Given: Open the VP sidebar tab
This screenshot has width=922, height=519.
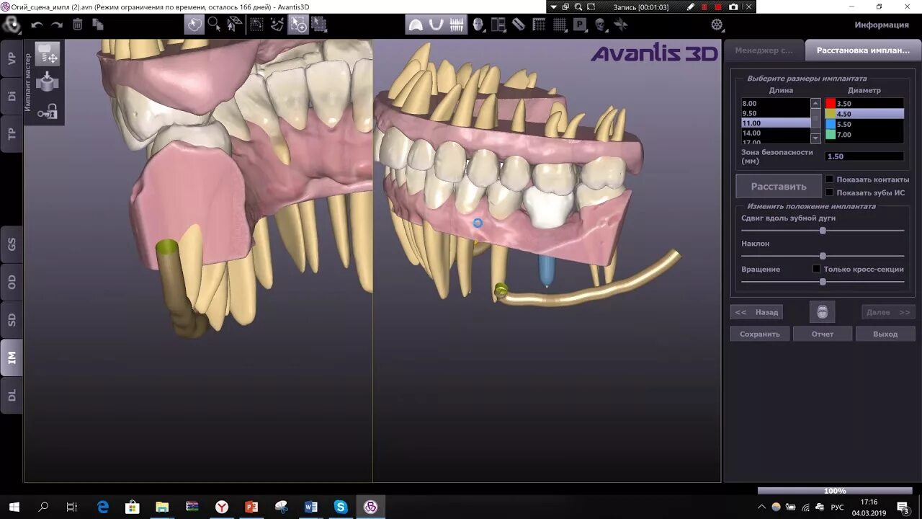Looking at the screenshot, I should click(12, 58).
